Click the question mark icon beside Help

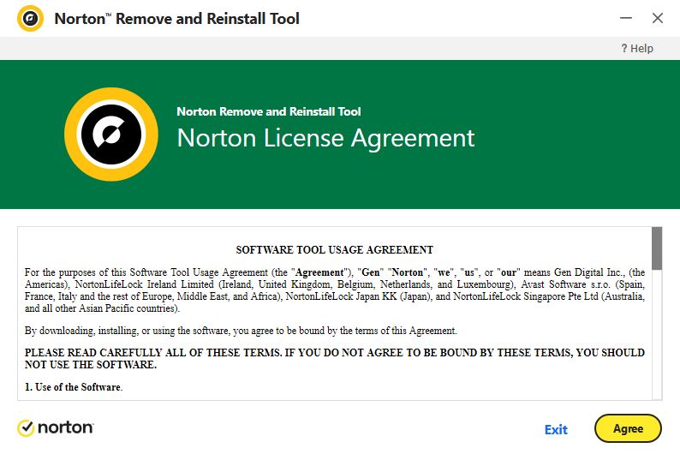point(624,48)
